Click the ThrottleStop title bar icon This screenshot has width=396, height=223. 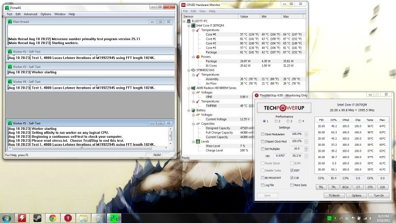point(256,95)
